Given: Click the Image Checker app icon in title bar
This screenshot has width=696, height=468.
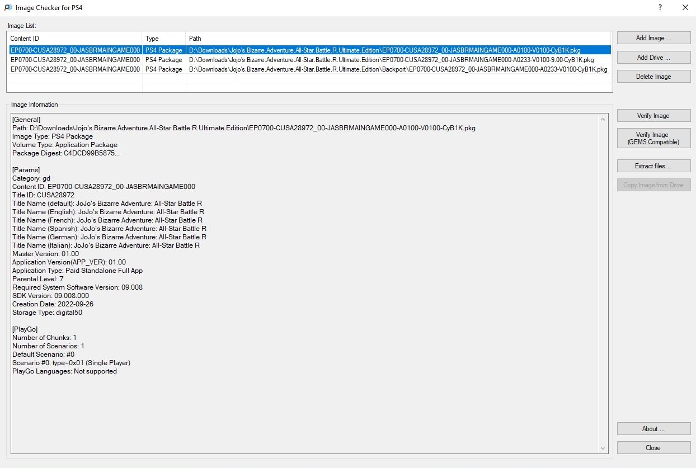Looking at the screenshot, I should [x=8, y=8].
